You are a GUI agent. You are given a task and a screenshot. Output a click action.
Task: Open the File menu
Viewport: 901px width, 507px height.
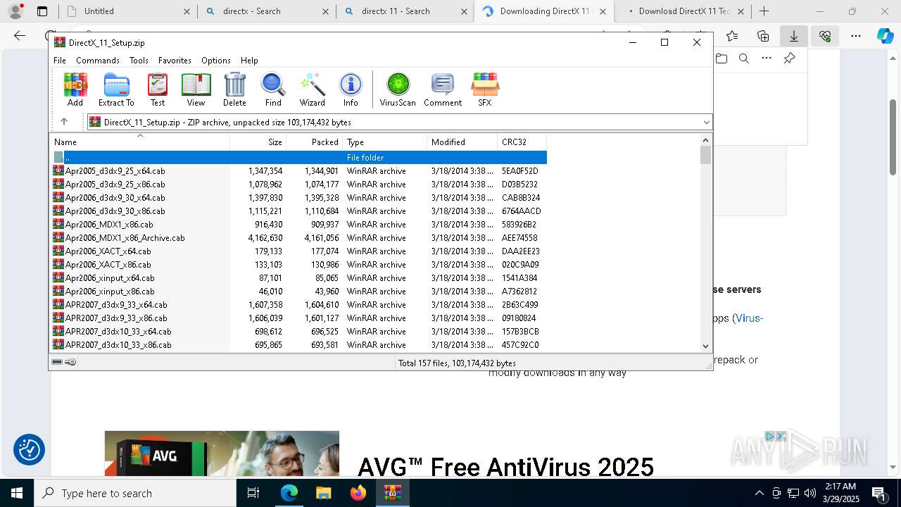60,61
